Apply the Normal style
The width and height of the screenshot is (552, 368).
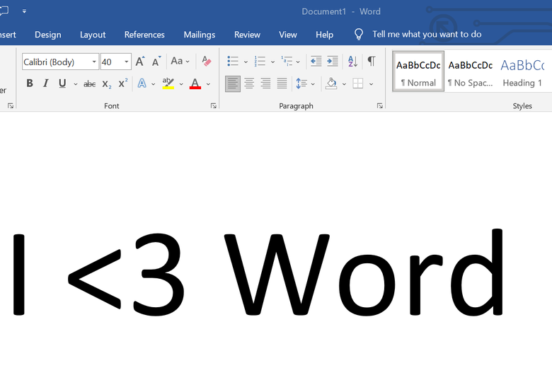point(418,71)
